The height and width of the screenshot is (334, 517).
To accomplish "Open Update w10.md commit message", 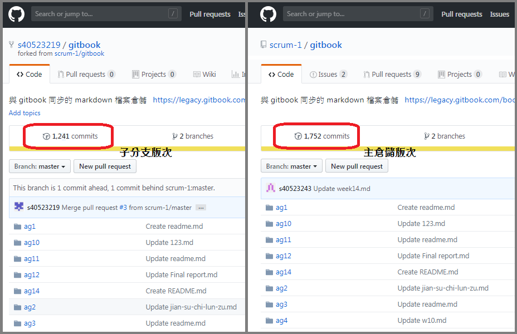I will coord(422,321).
